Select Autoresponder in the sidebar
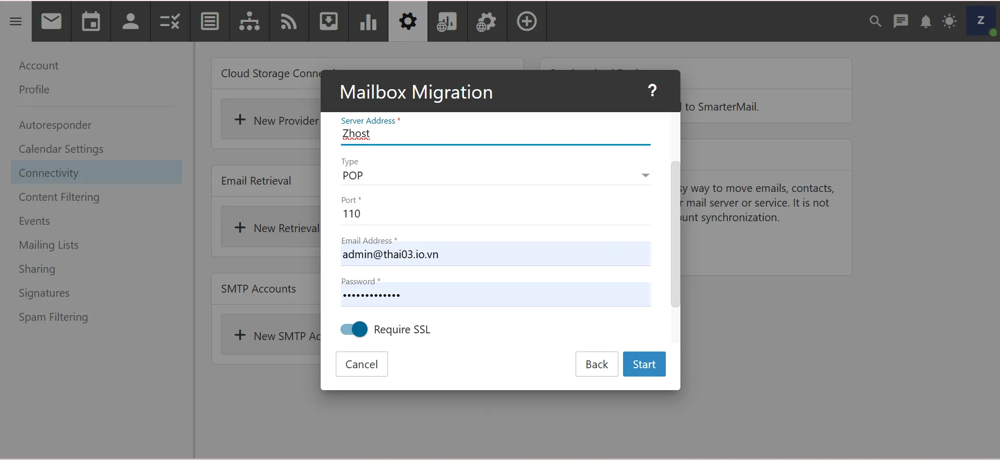This screenshot has height=460, width=1000. coord(55,125)
